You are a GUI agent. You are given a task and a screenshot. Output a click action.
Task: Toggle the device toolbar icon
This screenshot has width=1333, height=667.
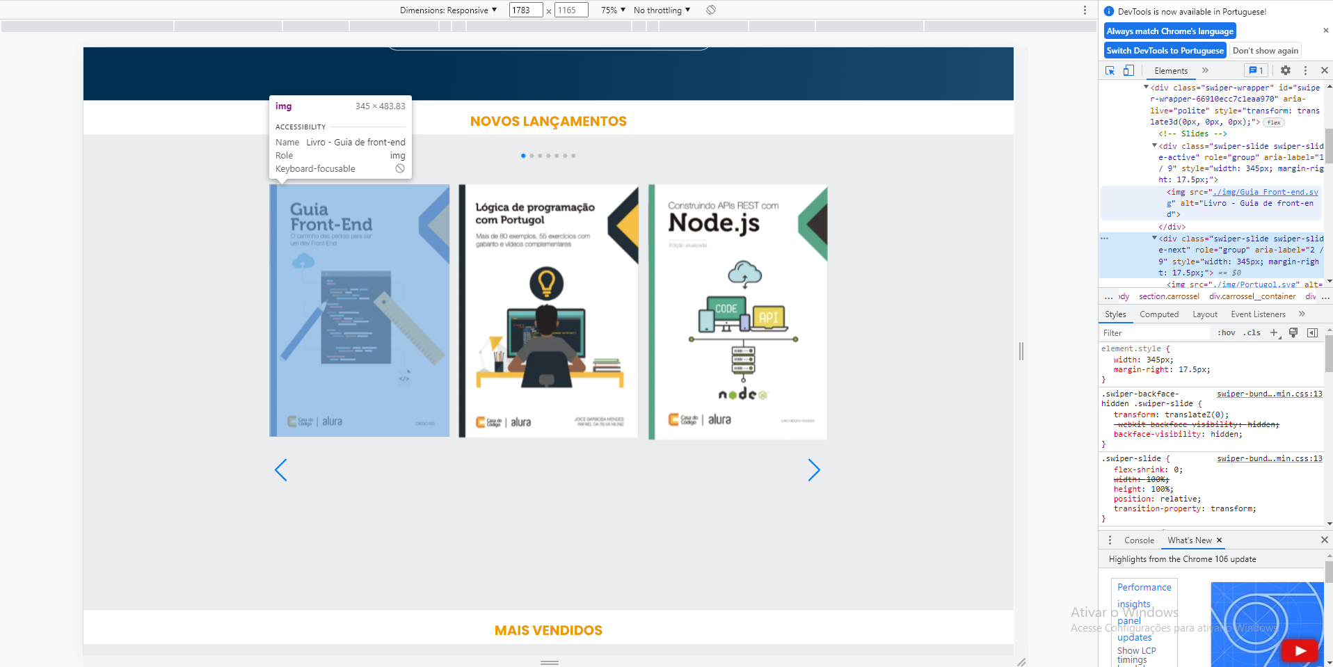tap(1128, 71)
